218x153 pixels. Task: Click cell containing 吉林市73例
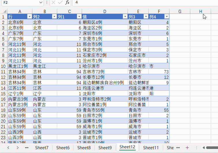[105, 72]
